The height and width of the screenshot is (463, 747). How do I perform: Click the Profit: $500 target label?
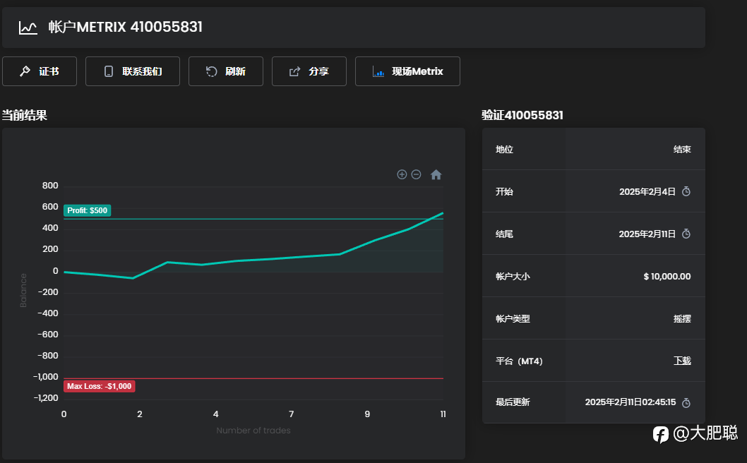tap(87, 210)
